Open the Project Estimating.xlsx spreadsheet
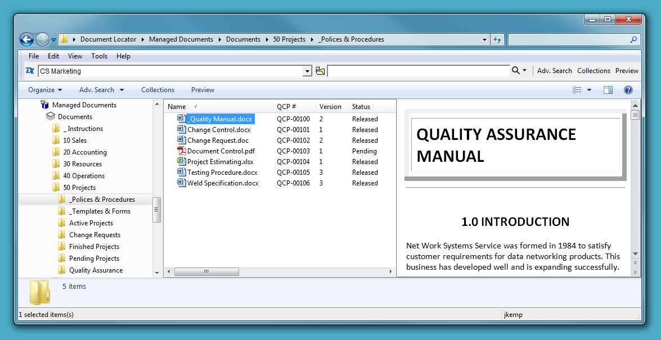 coord(221,162)
